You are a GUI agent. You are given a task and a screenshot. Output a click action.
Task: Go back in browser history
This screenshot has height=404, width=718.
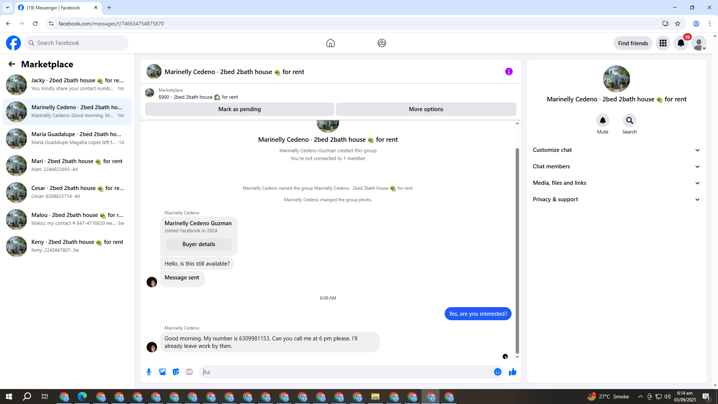coord(8,24)
